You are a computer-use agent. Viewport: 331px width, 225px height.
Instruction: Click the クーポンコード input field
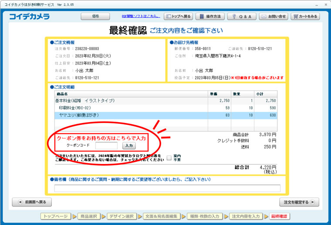click(x=106, y=146)
